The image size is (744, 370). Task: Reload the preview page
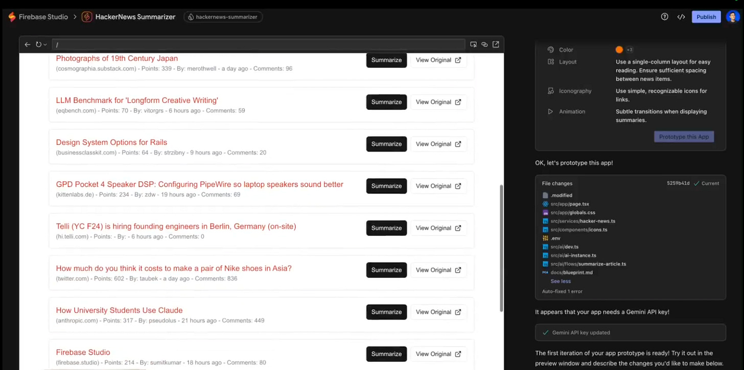point(38,44)
